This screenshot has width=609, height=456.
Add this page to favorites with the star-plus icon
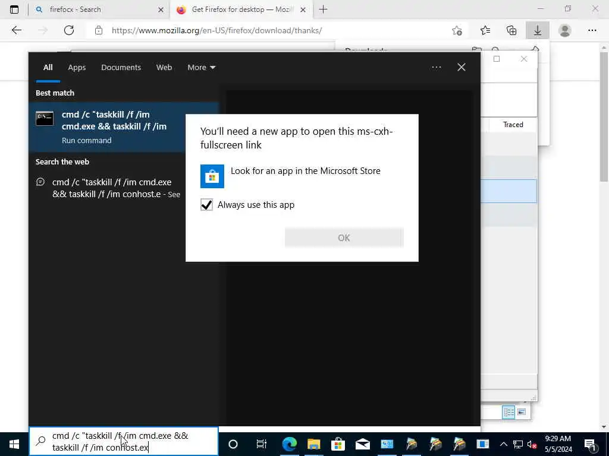click(x=457, y=30)
